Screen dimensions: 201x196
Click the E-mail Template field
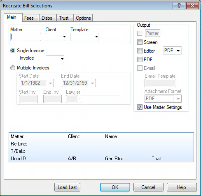pyautogui.click(x=160, y=83)
